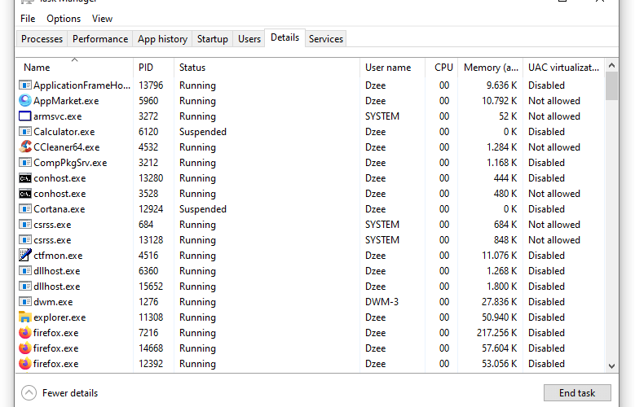This screenshot has width=635, height=407.
Task: Select the Details tab
Action: click(x=284, y=37)
